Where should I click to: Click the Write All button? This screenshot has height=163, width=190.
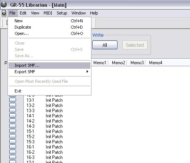[105, 45]
